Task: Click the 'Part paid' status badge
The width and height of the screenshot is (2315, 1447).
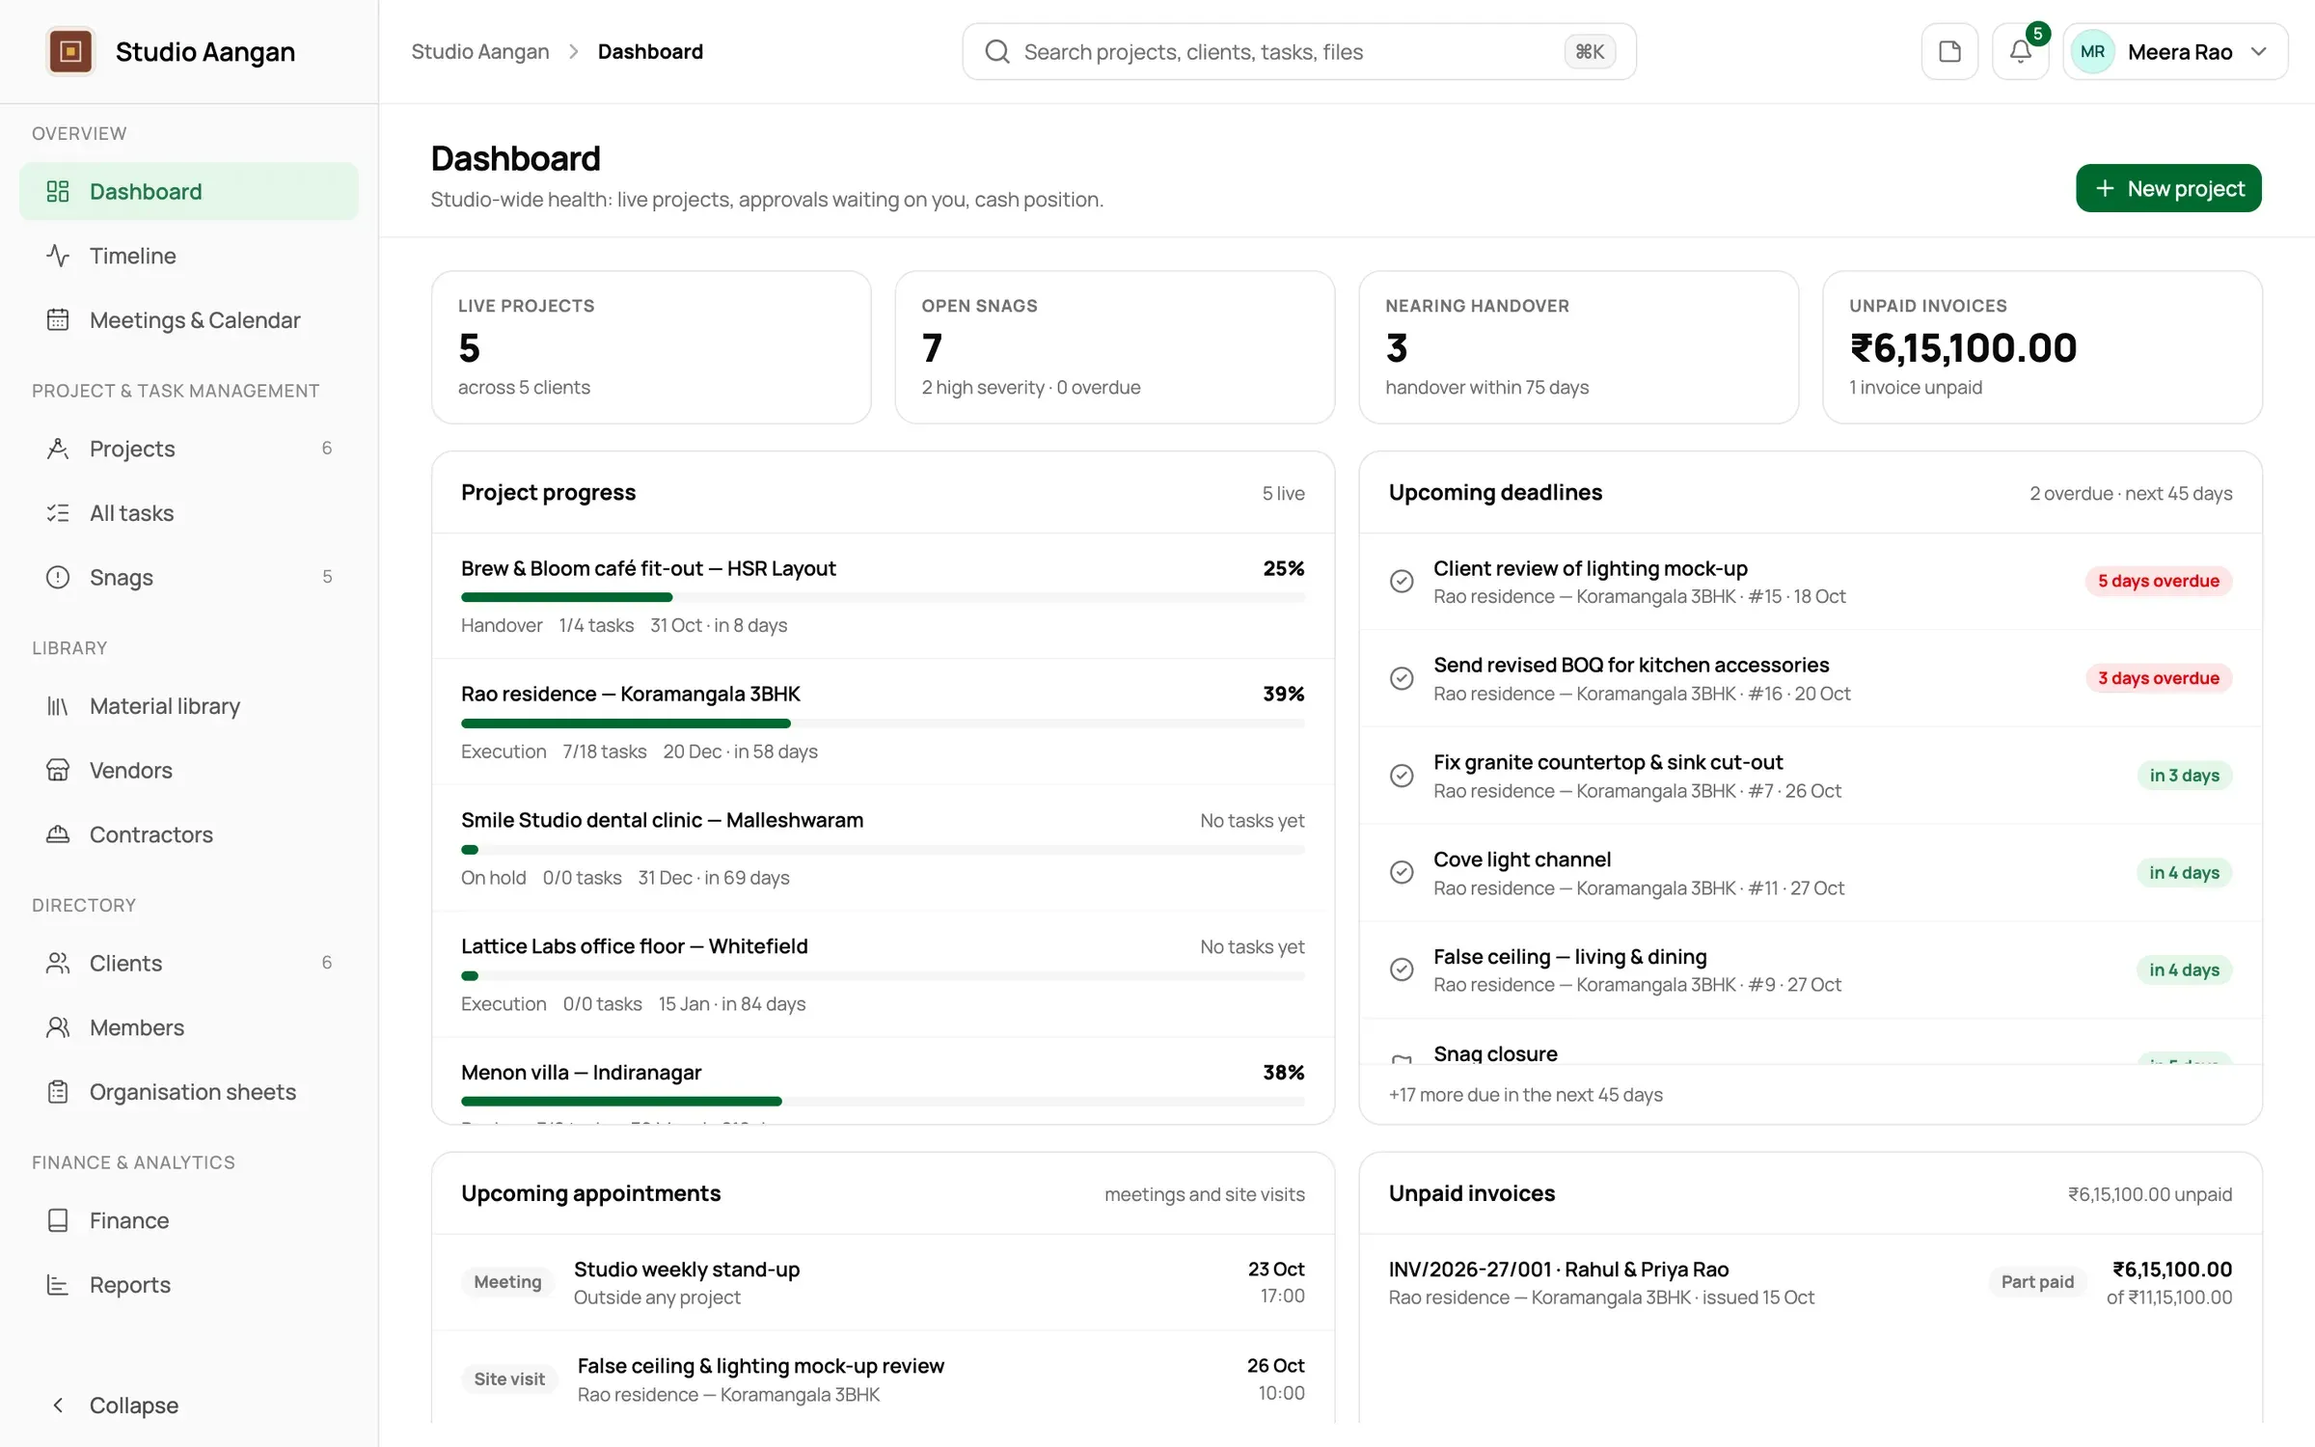Action: [x=2037, y=1282]
